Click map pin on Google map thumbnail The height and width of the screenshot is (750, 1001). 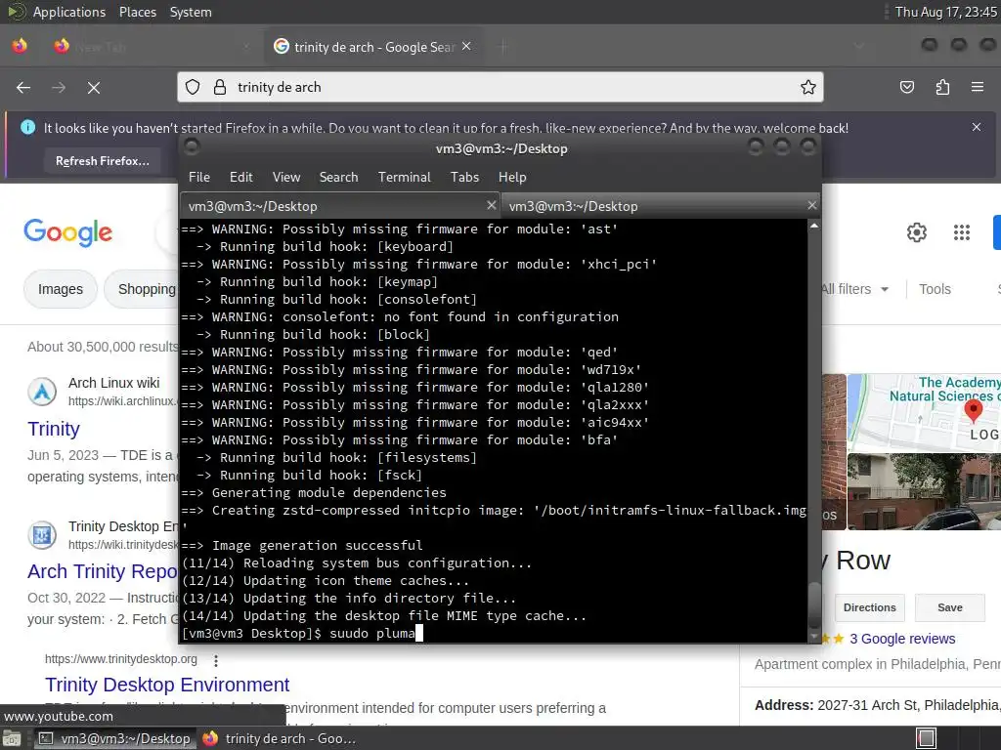(973, 411)
